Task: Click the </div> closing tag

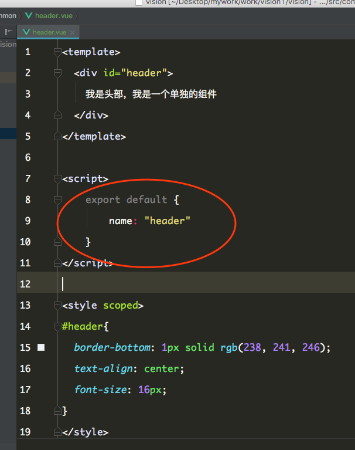Action: click(91, 116)
